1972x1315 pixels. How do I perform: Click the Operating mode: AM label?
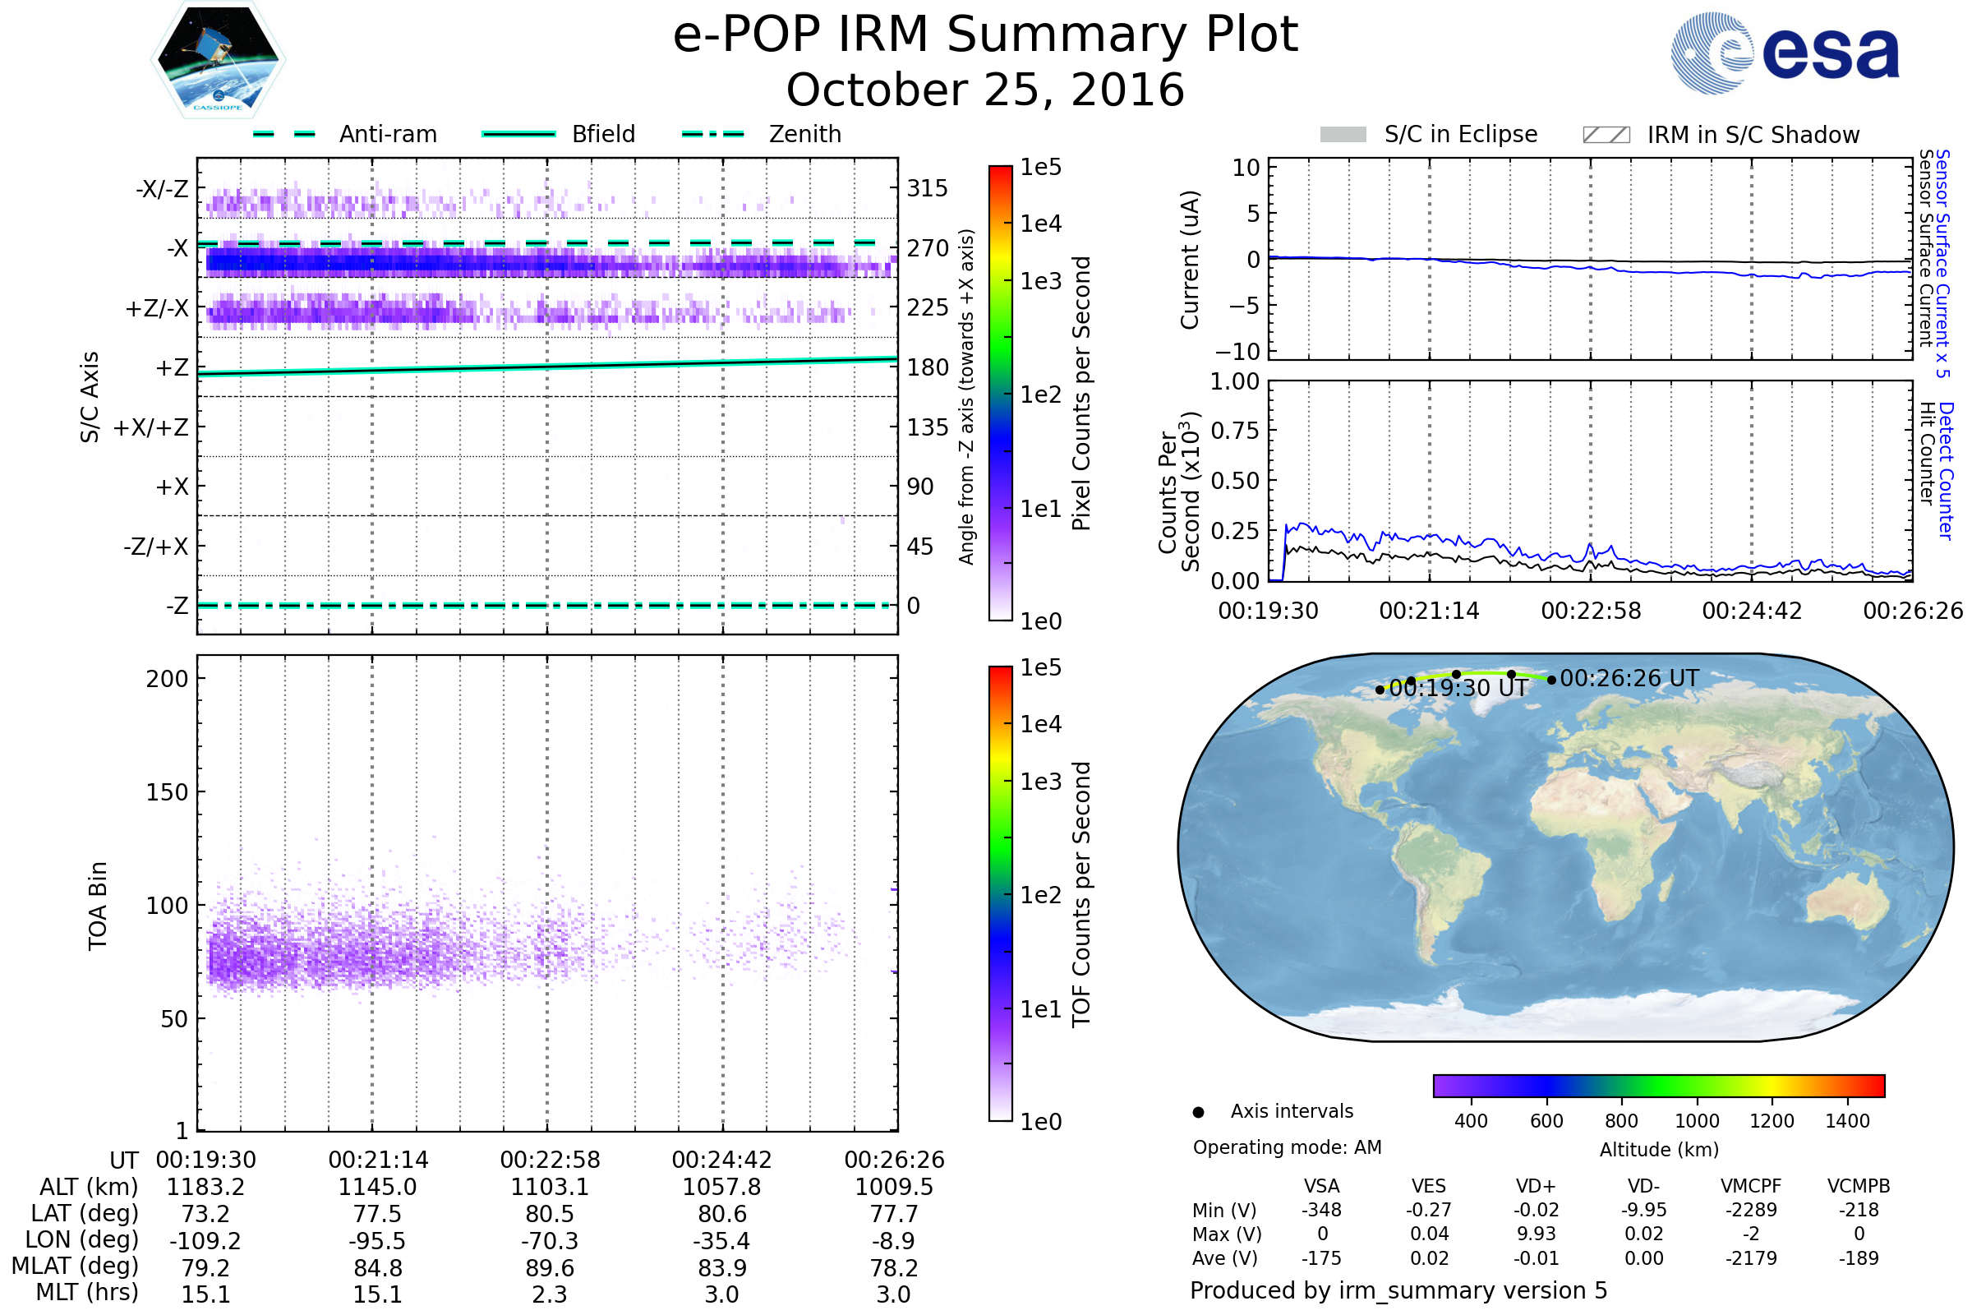pos(1287,1147)
